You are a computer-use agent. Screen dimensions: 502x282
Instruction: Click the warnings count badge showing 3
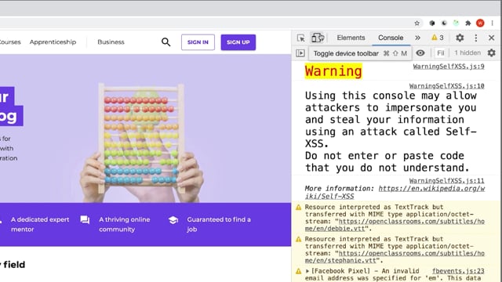click(x=438, y=38)
